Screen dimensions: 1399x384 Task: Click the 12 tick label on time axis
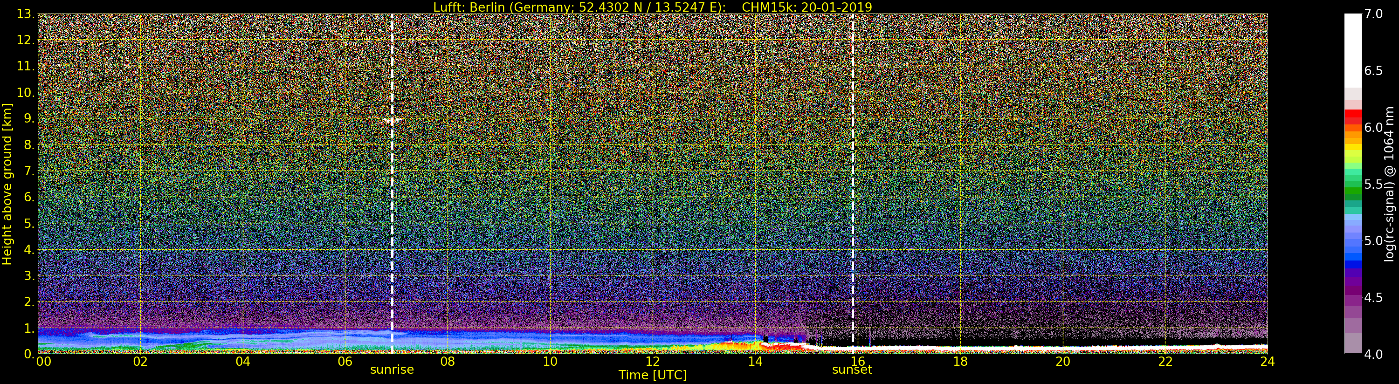[x=652, y=362]
